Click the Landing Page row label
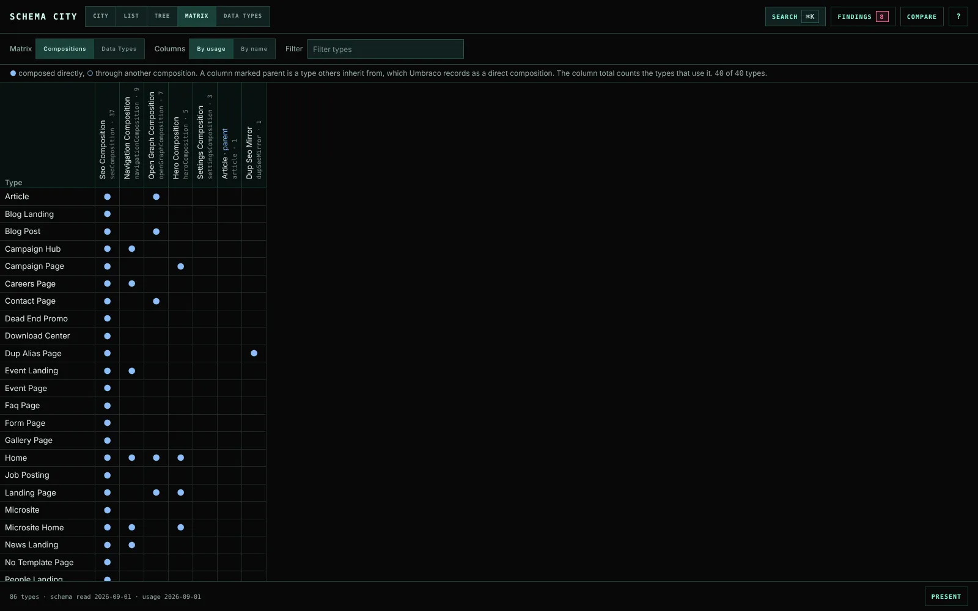 (31, 492)
